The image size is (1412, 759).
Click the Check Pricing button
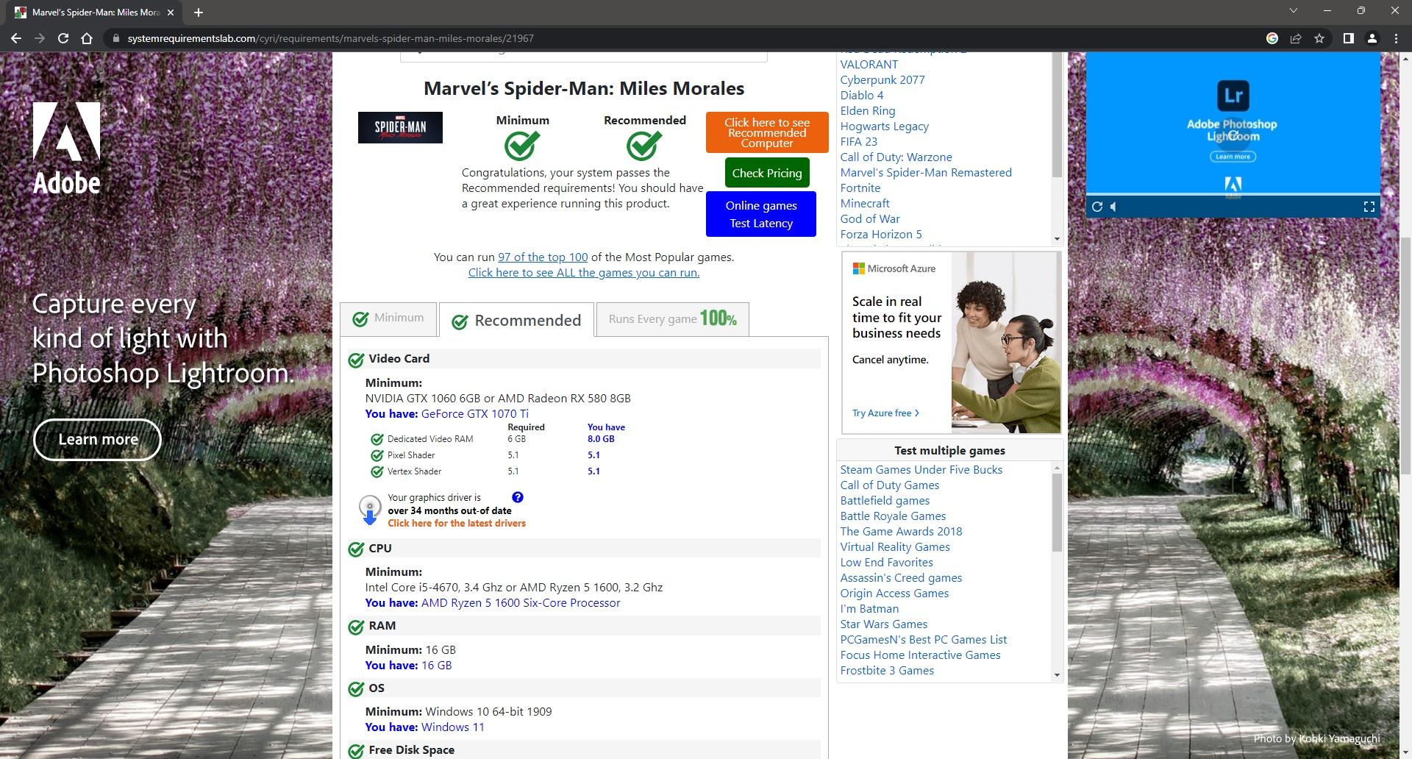(x=767, y=173)
